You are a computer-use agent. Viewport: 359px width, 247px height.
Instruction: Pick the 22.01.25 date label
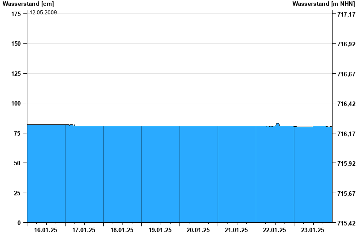[x=274, y=230]
